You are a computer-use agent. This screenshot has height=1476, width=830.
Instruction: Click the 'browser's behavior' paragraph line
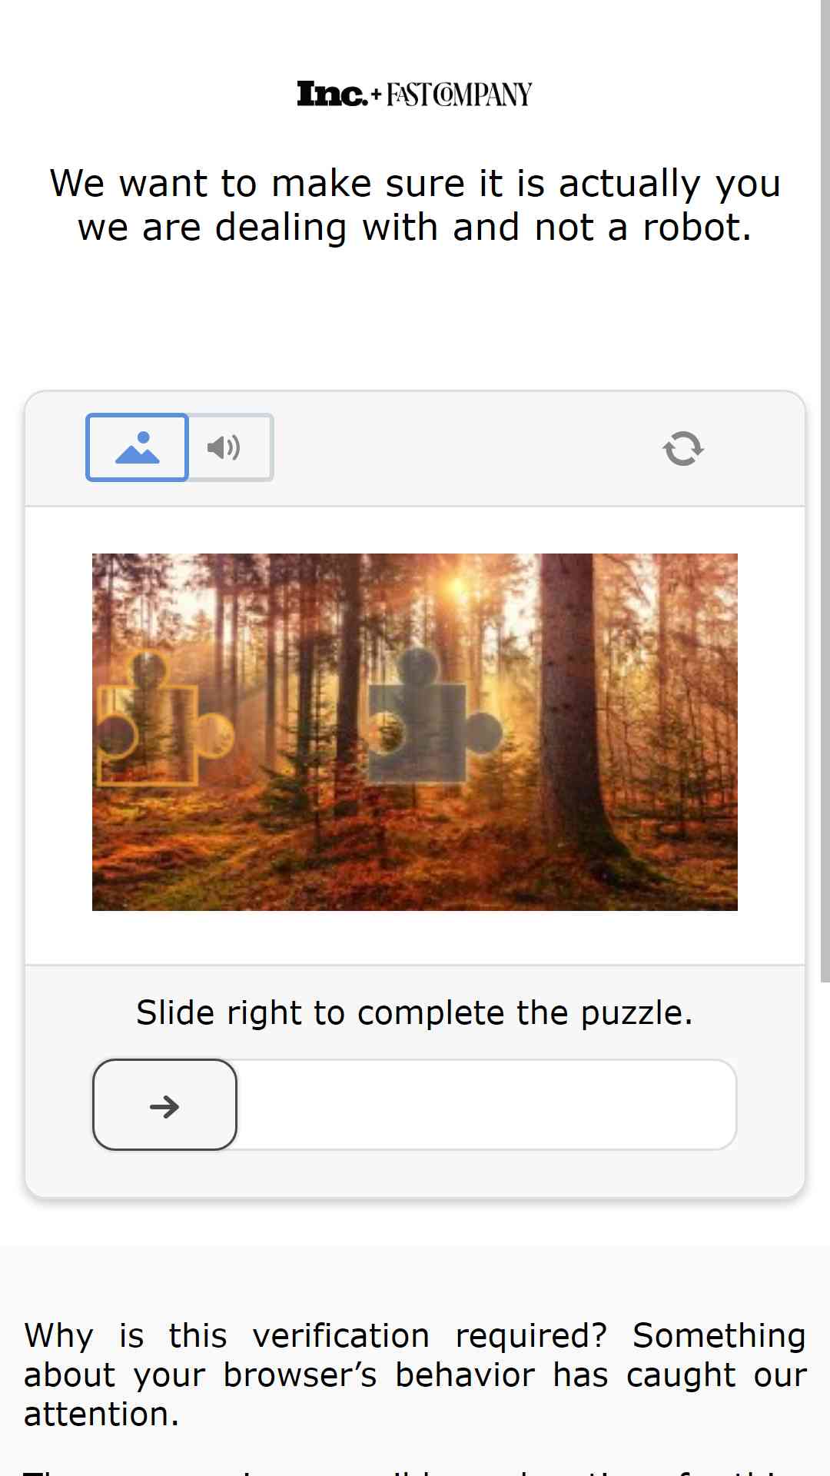point(415,1375)
